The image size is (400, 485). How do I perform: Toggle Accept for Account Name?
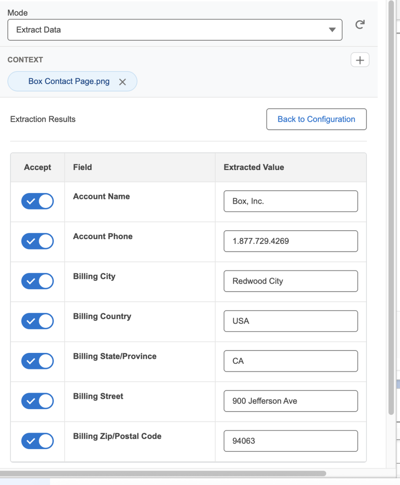[37, 201]
